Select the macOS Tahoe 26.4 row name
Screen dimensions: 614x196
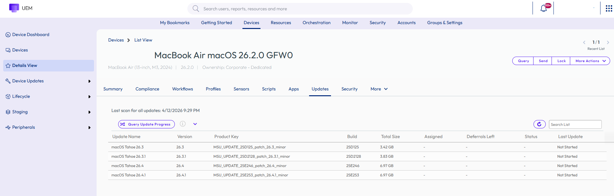pos(128,166)
